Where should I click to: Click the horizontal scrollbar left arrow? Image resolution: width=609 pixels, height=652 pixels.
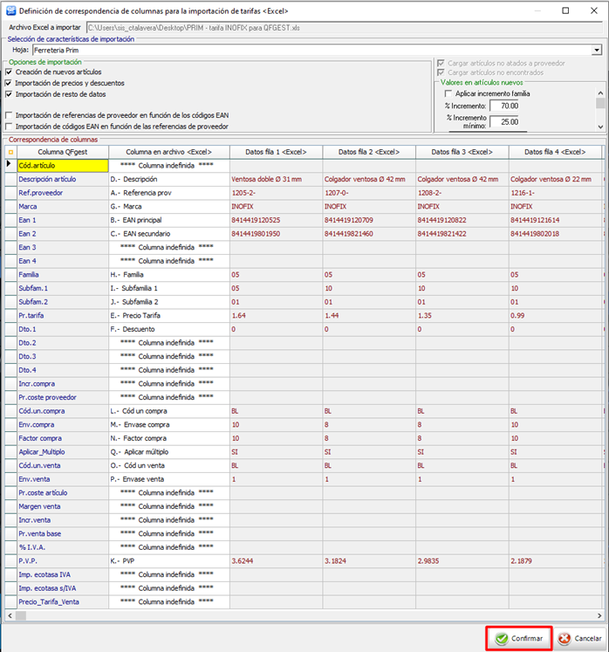point(10,616)
